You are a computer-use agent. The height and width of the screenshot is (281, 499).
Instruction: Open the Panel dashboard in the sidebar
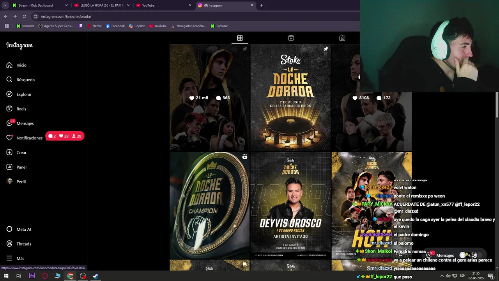point(16,167)
